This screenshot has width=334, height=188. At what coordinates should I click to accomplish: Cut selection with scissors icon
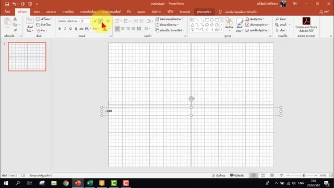pyautogui.click(x=15, y=19)
